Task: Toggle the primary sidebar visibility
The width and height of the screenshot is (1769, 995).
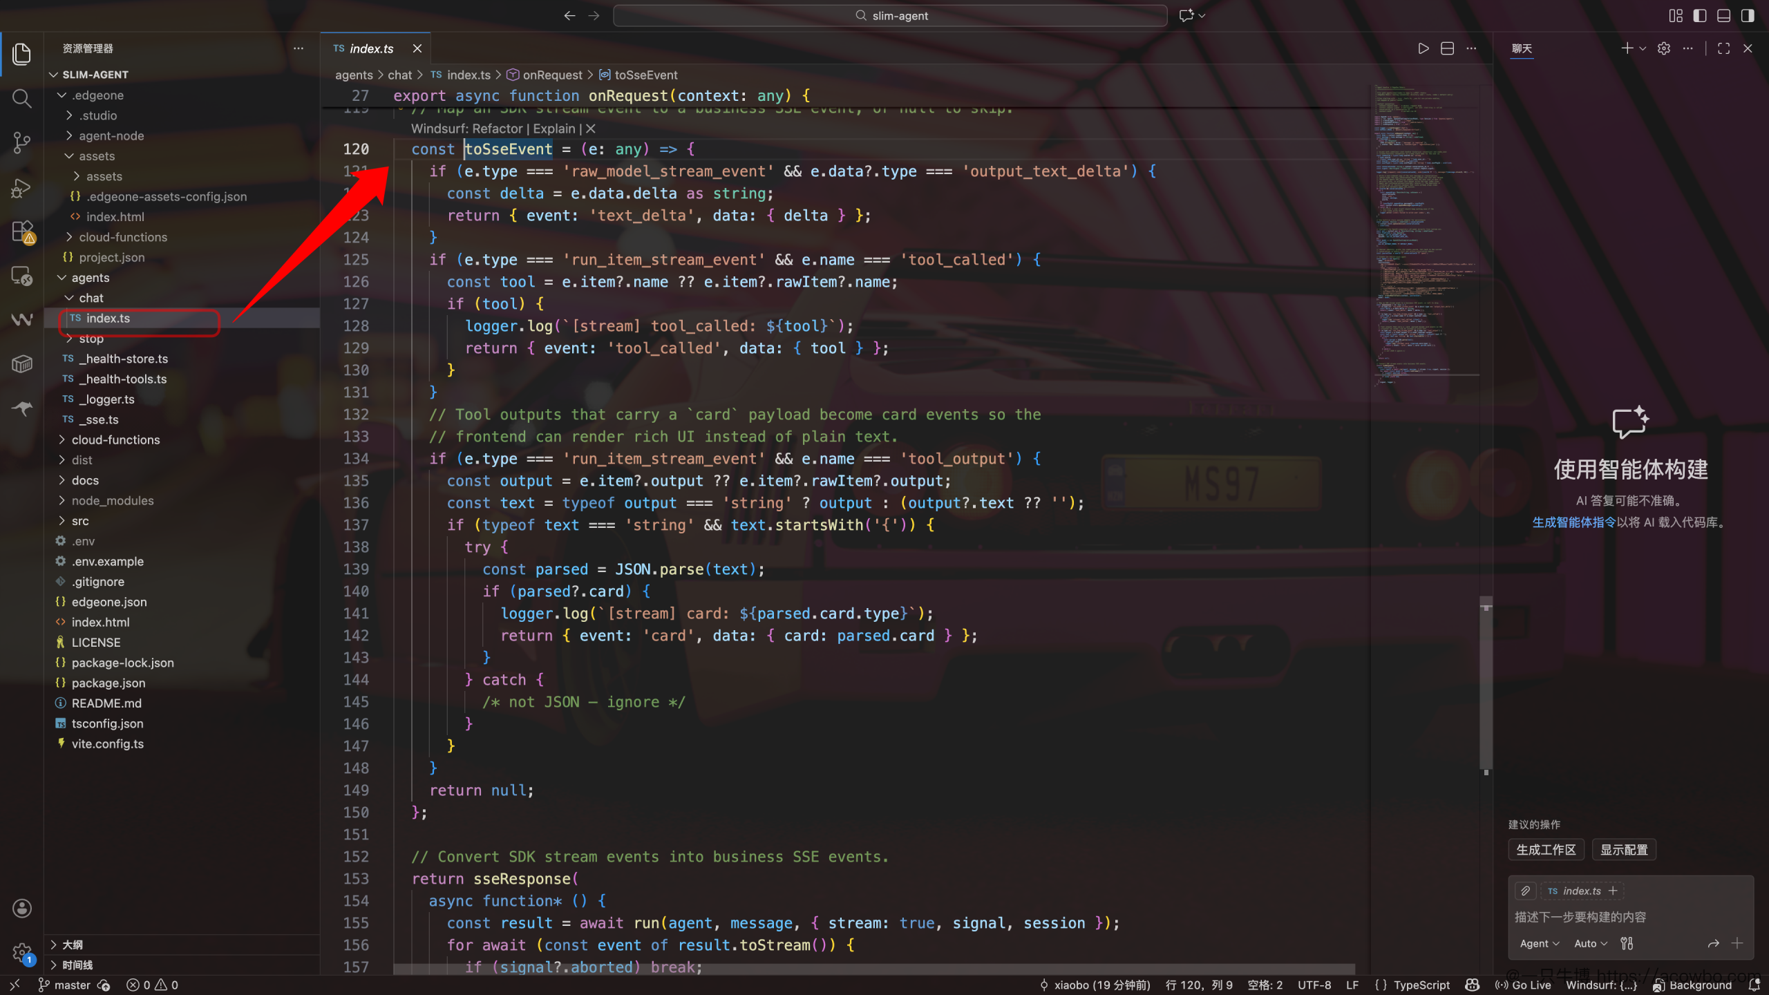Action: 1700,15
